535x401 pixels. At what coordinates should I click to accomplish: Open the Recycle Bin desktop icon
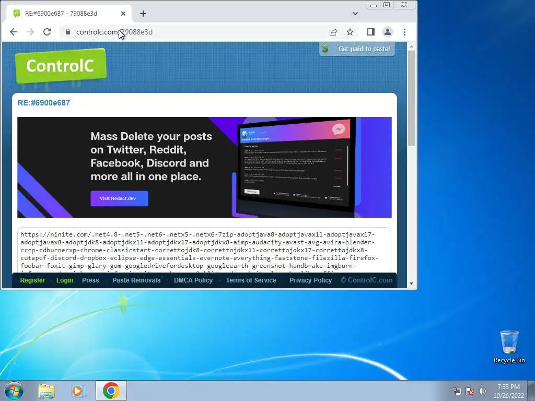click(509, 347)
